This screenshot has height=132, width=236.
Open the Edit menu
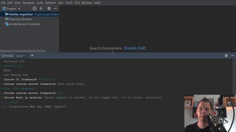coord(10,3)
